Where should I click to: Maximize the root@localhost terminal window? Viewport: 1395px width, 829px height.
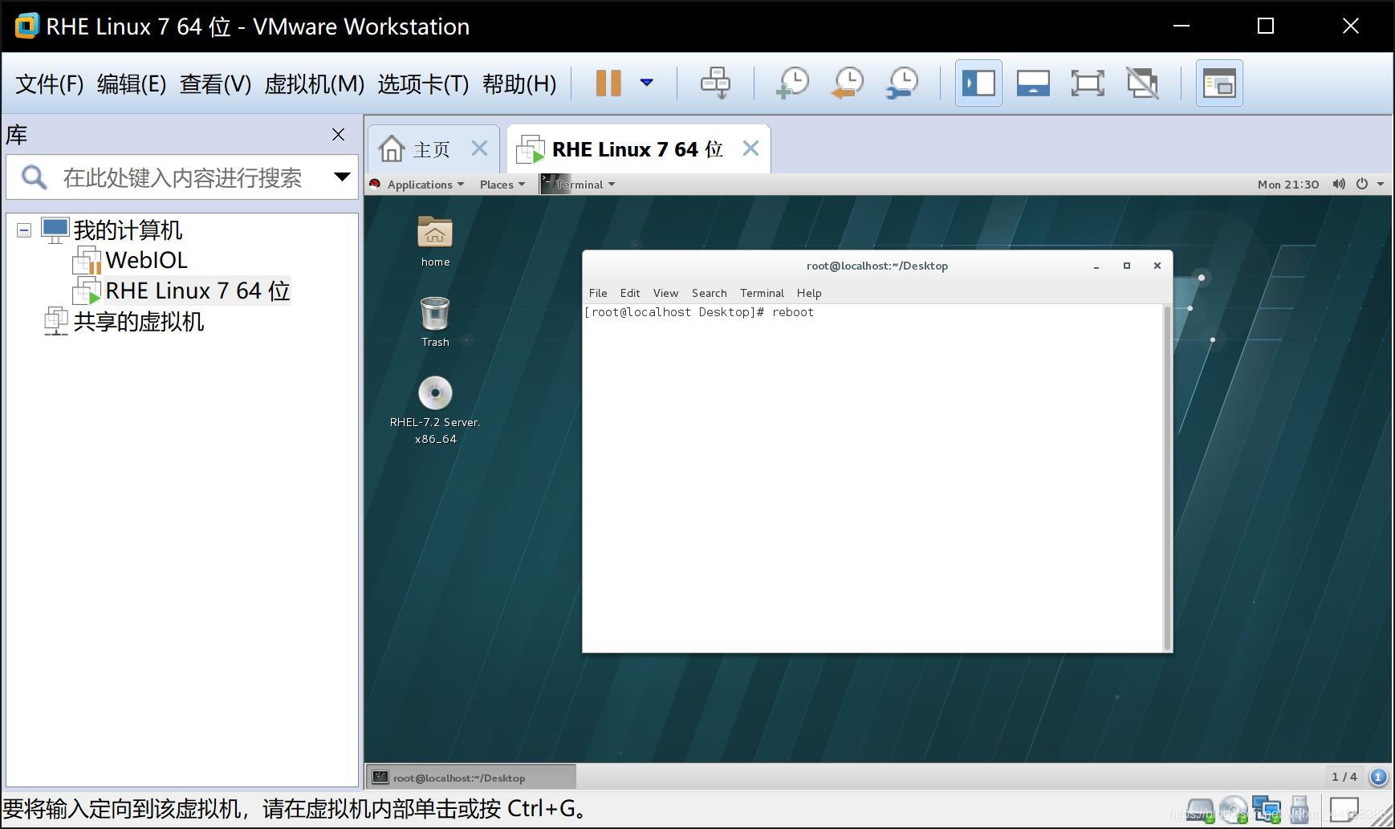point(1126,266)
